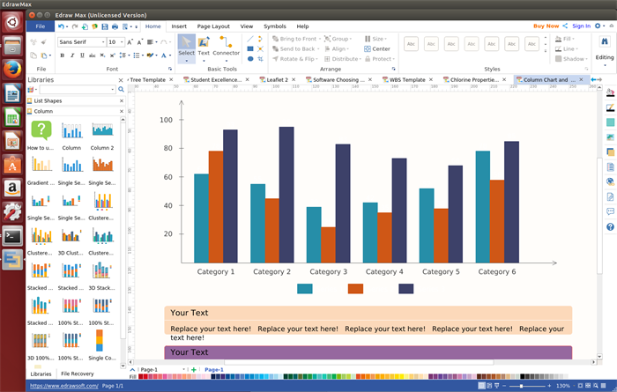Select the Column 2 chart shape
The image size is (617, 392).
101,134
